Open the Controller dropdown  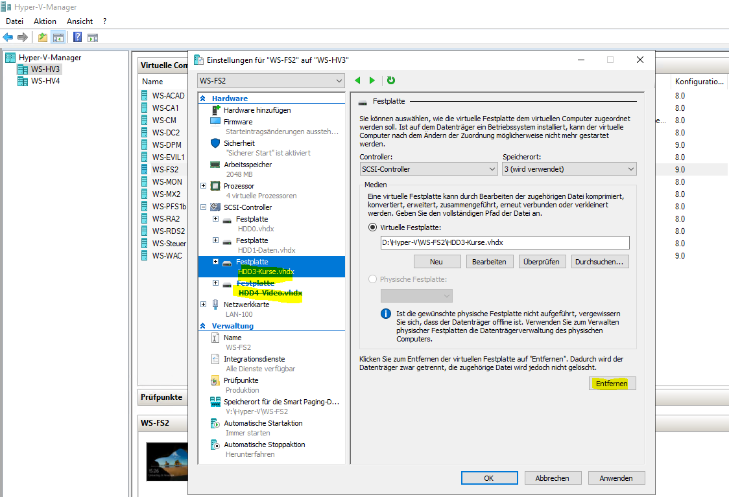pos(429,169)
